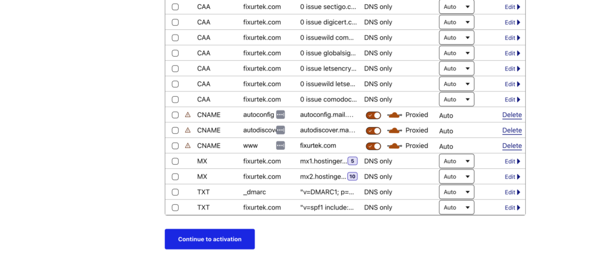Viewport: 612px width, 265px height.
Task: Click warning triangle on autoconfig CNAME row
Action: [x=188, y=115]
